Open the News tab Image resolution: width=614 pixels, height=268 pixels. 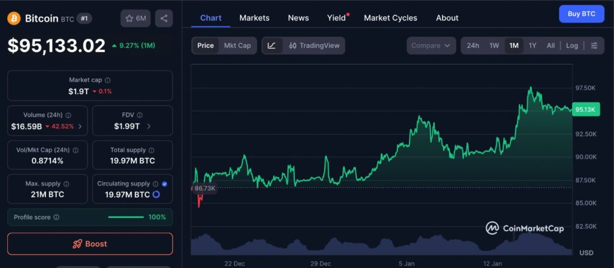coord(299,18)
